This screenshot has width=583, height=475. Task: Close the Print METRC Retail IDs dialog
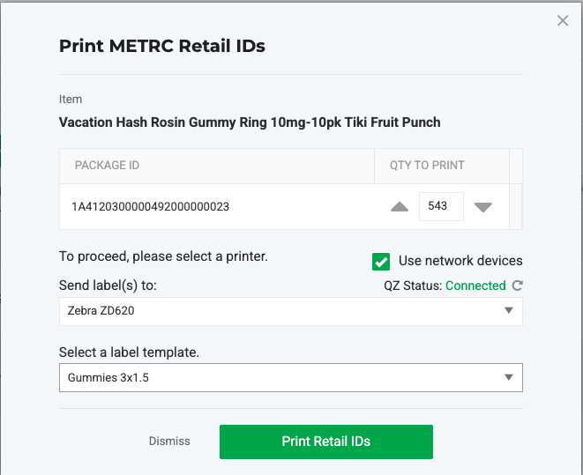[x=563, y=21]
